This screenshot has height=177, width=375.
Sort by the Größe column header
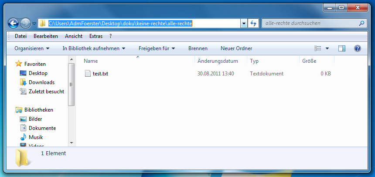309,61
